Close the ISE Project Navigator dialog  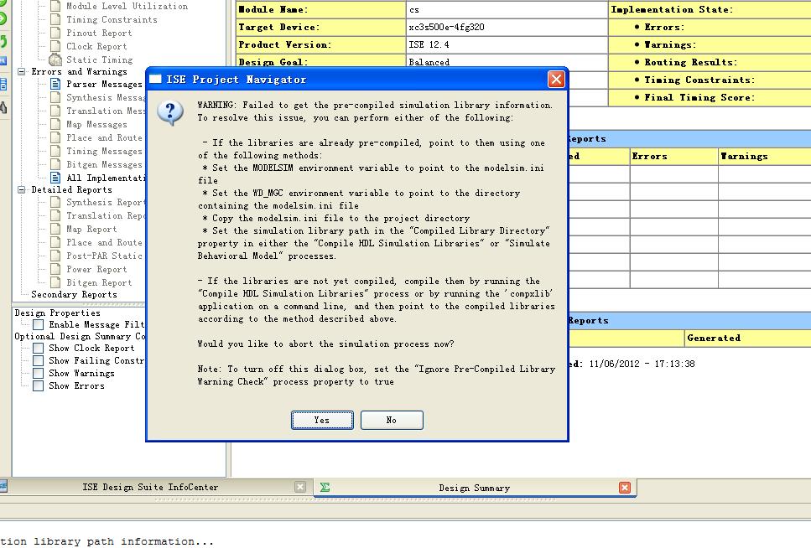coord(556,79)
